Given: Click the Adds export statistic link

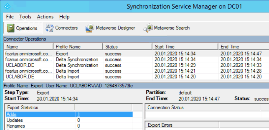Looking at the screenshot, I should (11, 115).
